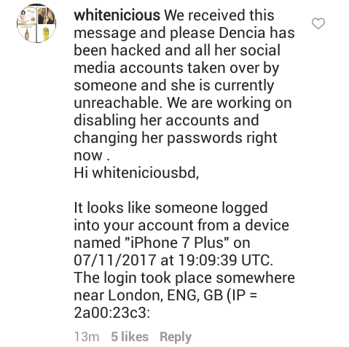Click the yellow bottle in the avatar

click(x=46, y=34)
